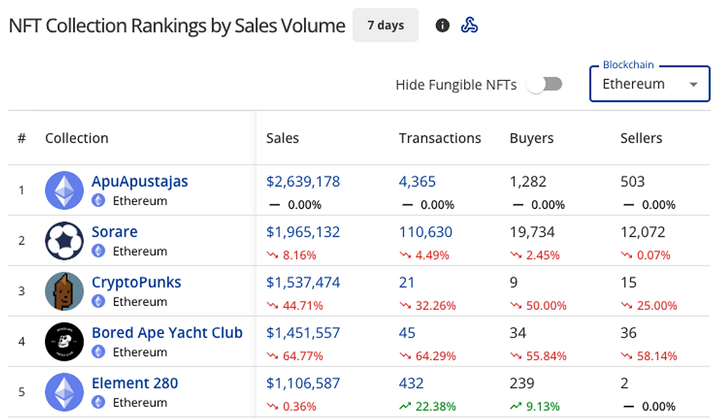Open the Element 280 collection link
The width and height of the screenshot is (719, 419).
tap(135, 383)
